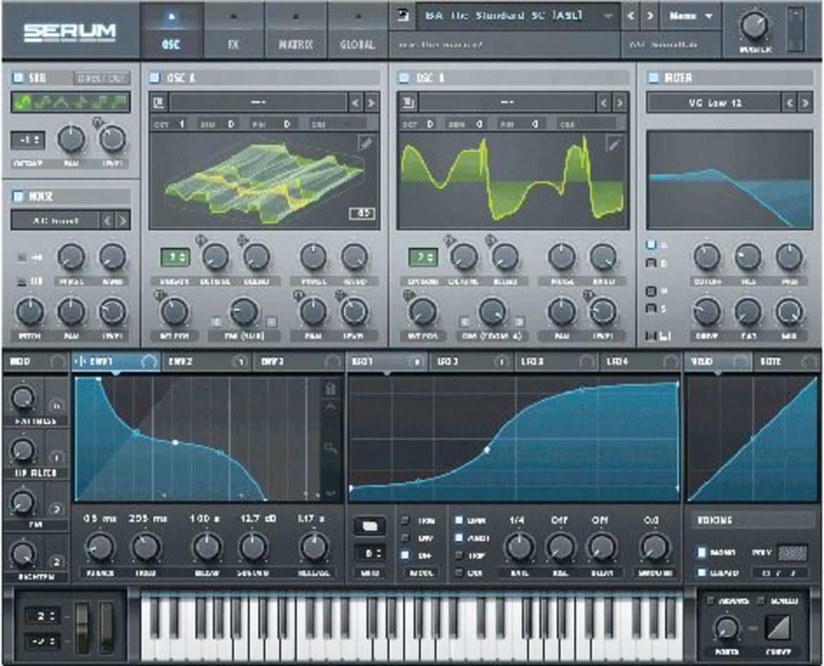Click the LFO grid size box

[370, 553]
